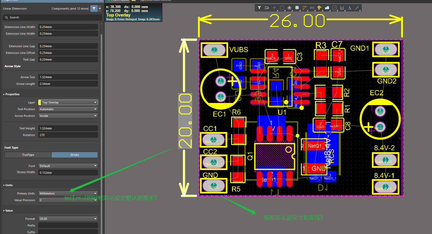Open the align objects tool
Screen dimensions: 432x234
point(289,8)
